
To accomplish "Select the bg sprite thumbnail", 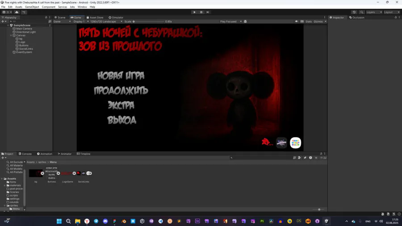I will click(x=35, y=173).
